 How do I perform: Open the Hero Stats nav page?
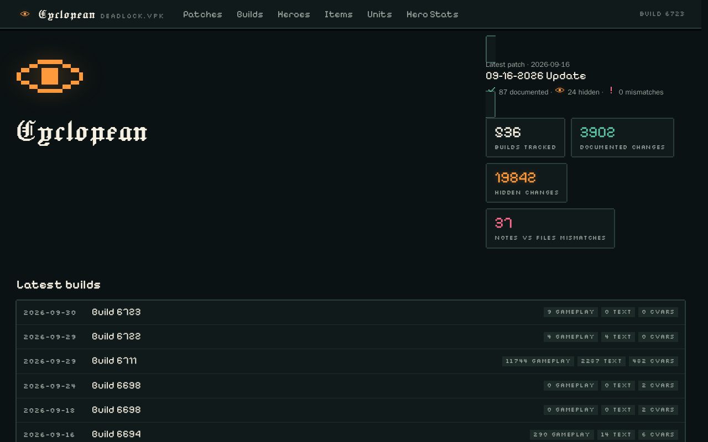click(433, 14)
